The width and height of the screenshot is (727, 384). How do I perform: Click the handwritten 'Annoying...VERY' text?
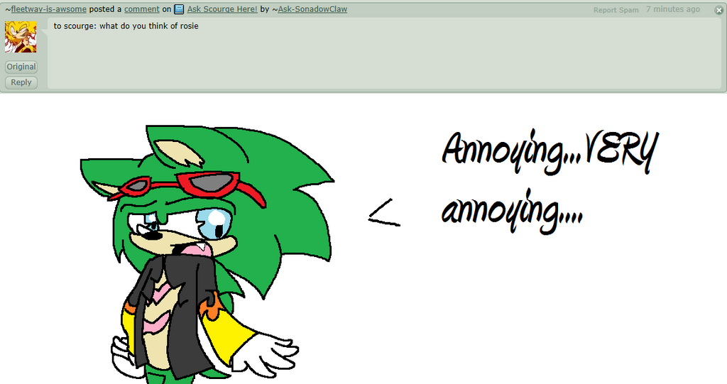pyautogui.click(x=550, y=152)
